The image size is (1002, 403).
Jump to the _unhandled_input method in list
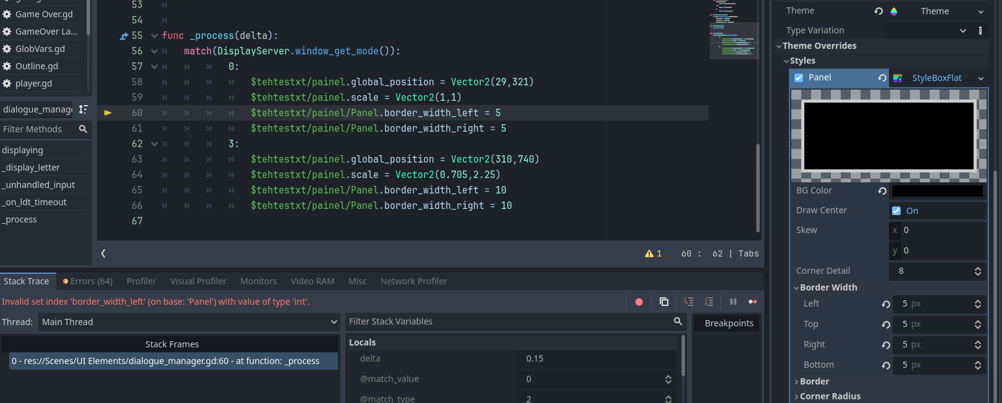pos(39,185)
